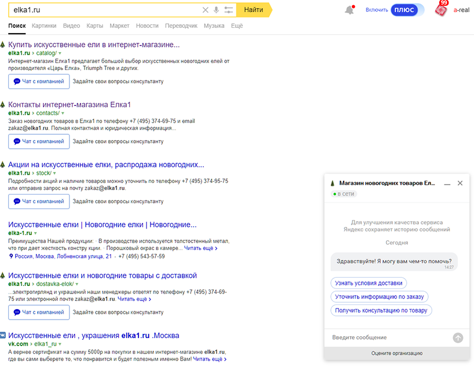Switch to Карты tab

point(94,25)
